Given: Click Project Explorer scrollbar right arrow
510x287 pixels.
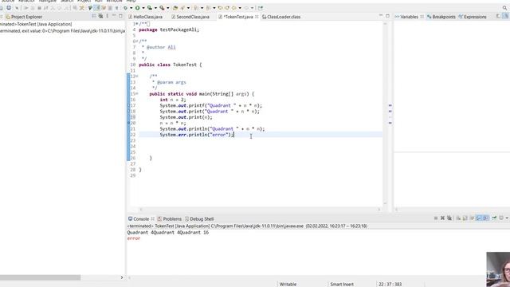Looking at the screenshot, I should (x=122, y=277).
